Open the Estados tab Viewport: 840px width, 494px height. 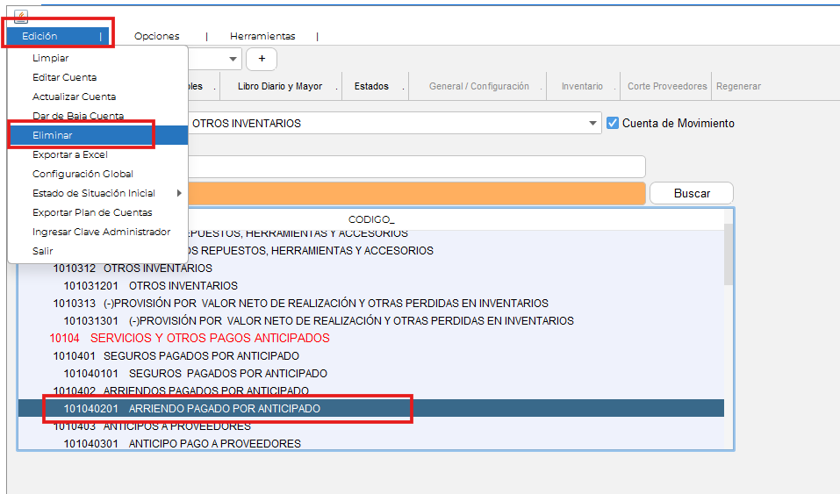(x=371, y=87)
